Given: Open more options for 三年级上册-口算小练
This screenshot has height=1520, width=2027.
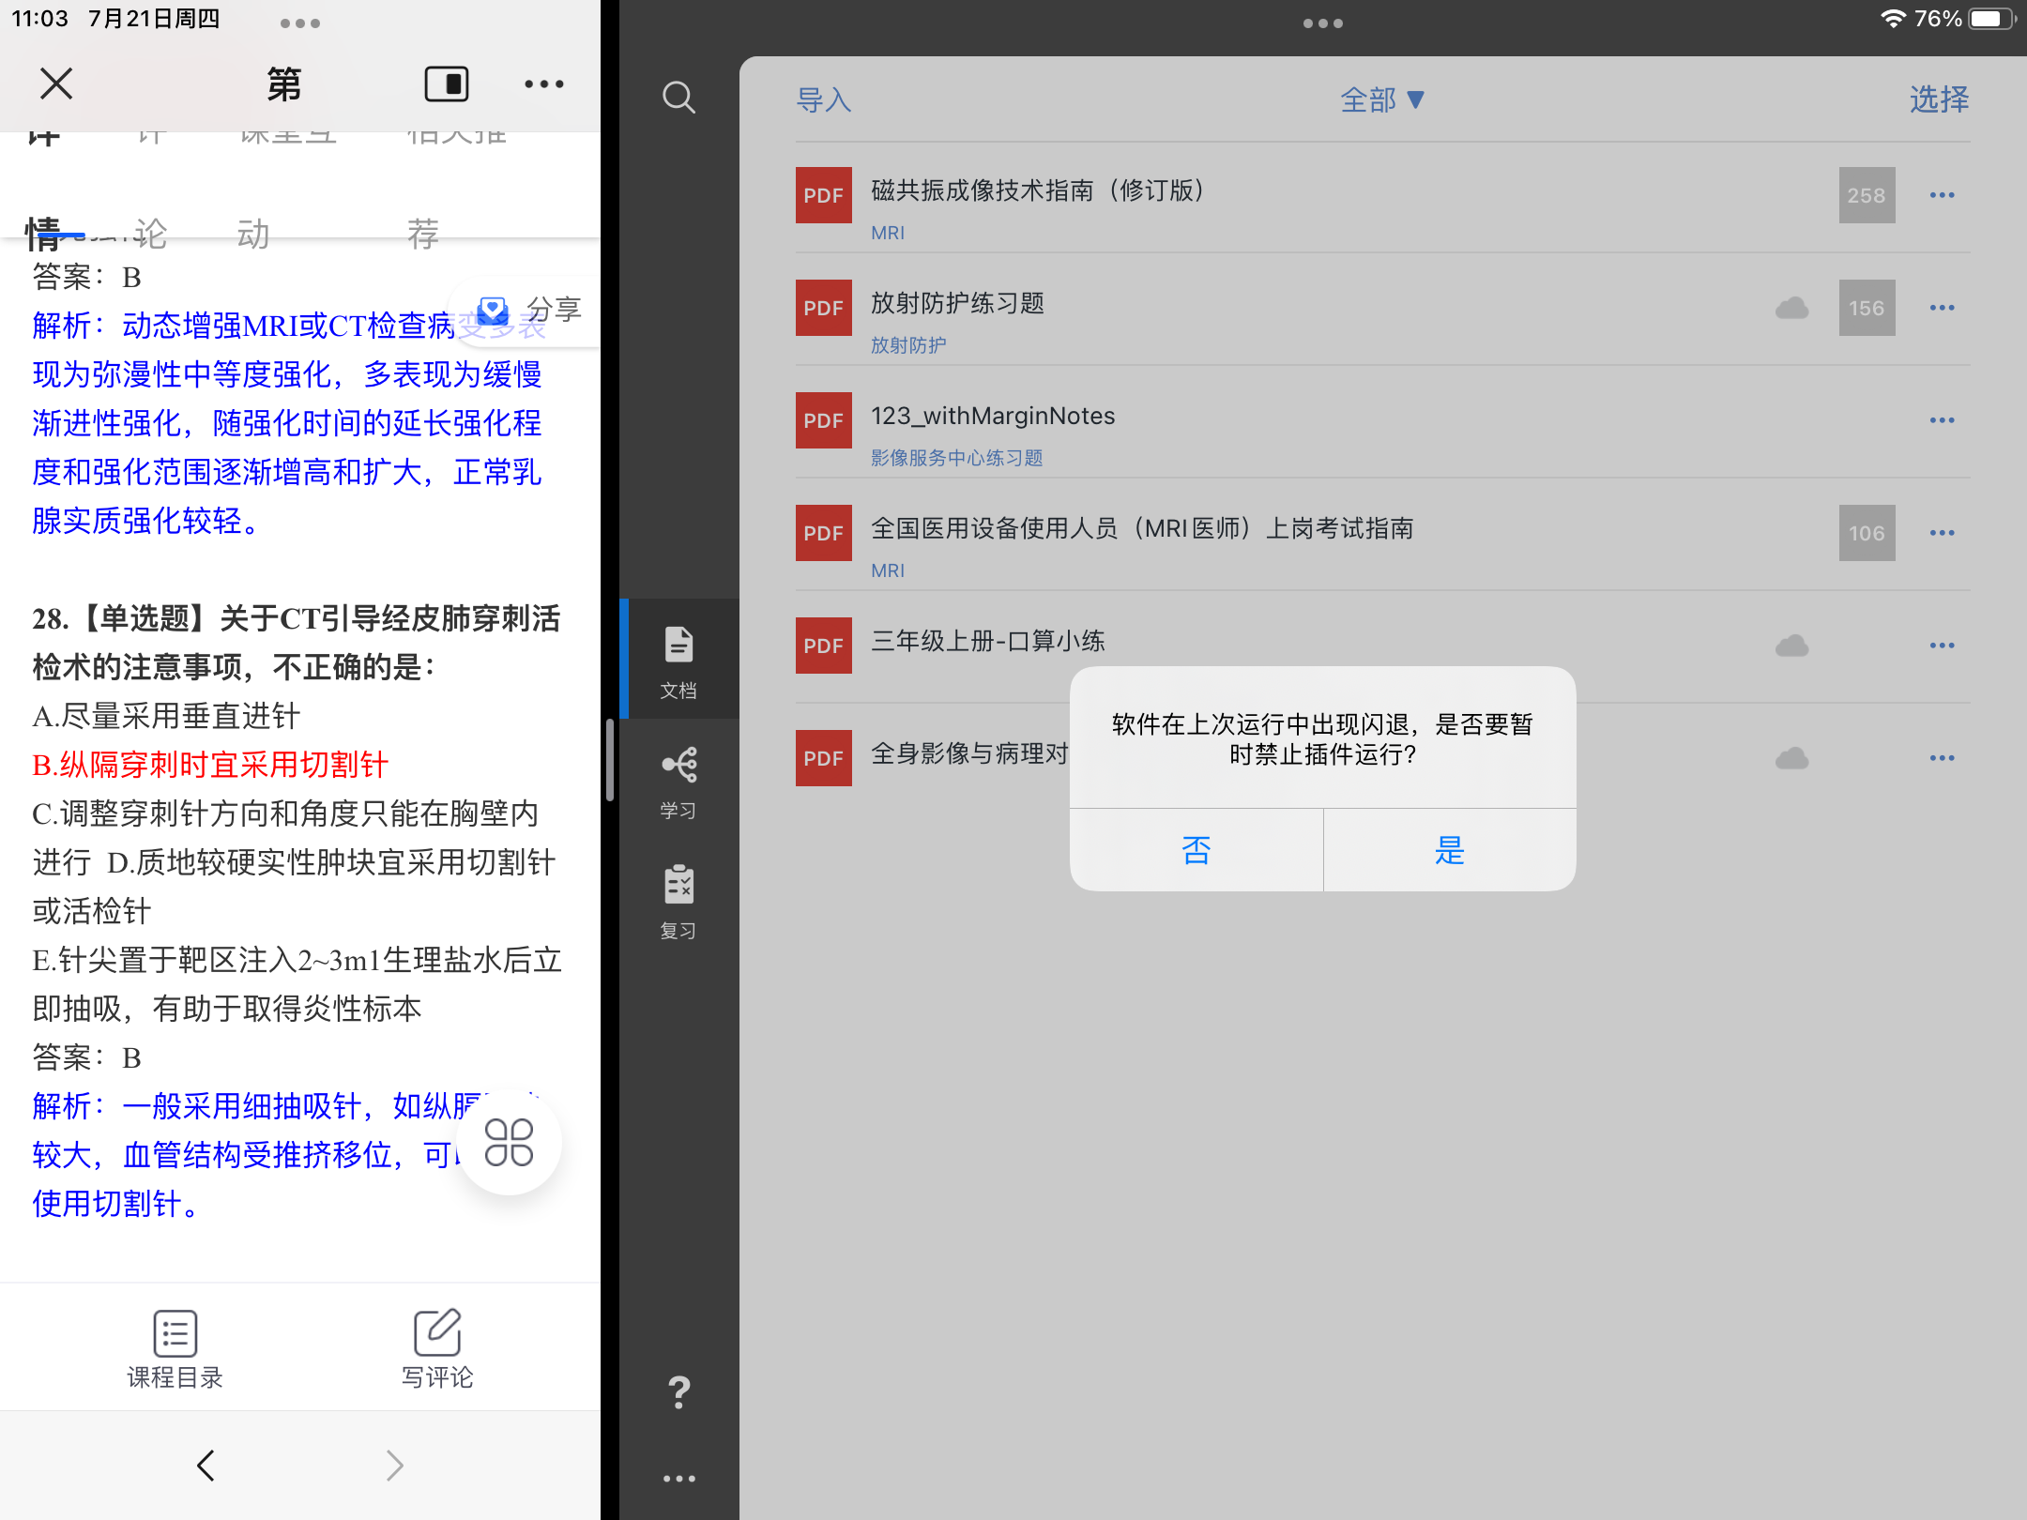Looking at the screenshot, I should pos(1942,646).
